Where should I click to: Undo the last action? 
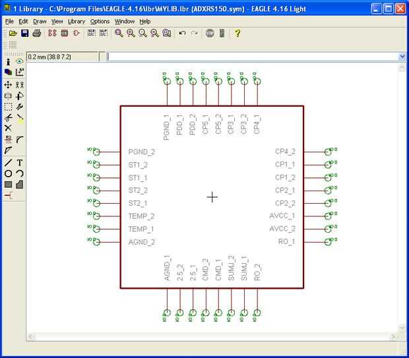click(182, 33)
